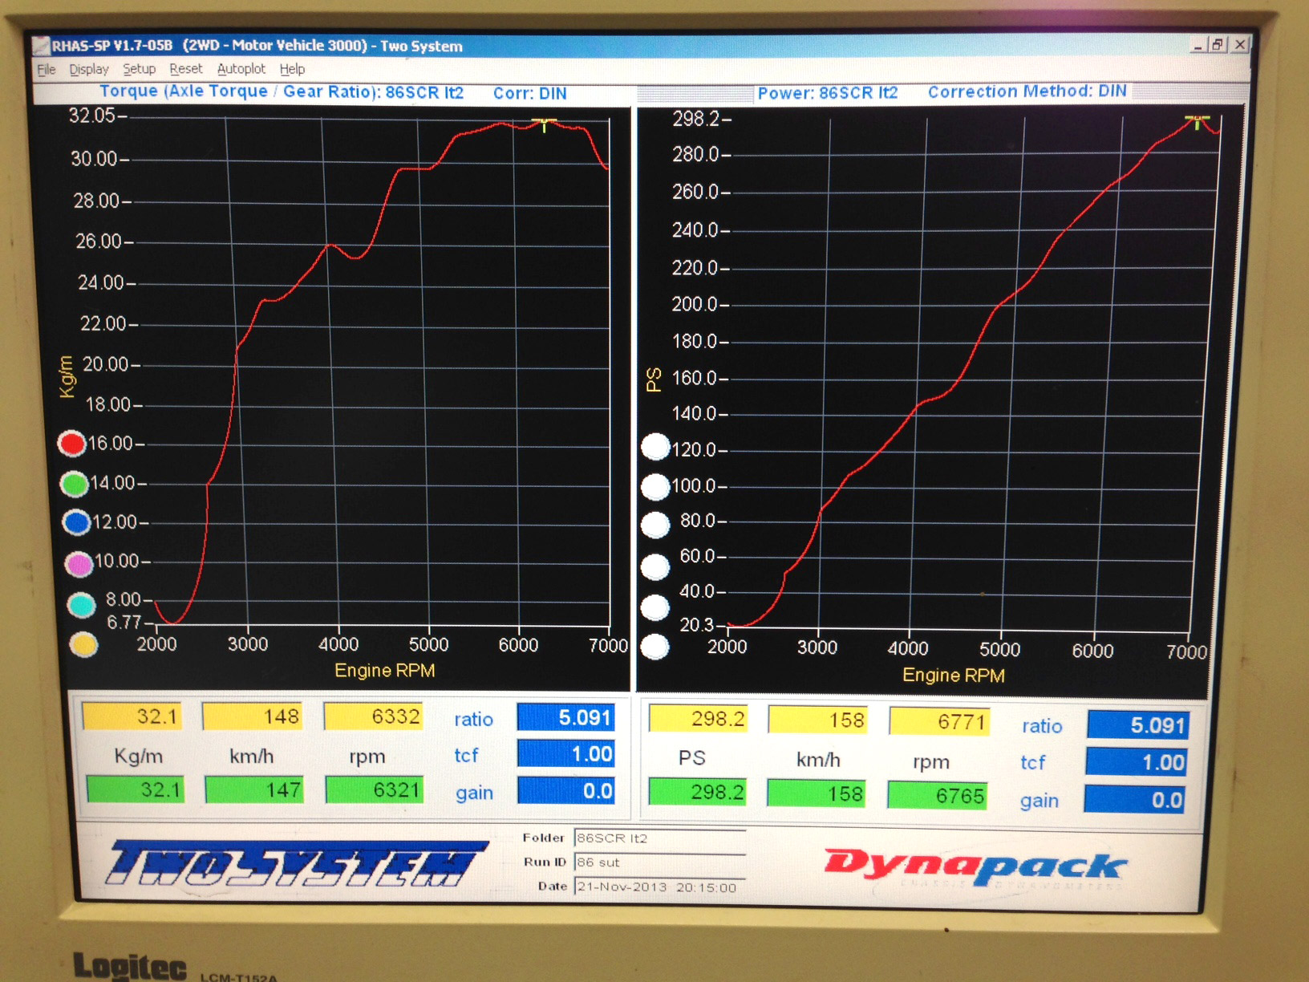Click white circle next to 120.0 PS
Image resolution: width=1309 pixels, height=982 pixels.
655,447
